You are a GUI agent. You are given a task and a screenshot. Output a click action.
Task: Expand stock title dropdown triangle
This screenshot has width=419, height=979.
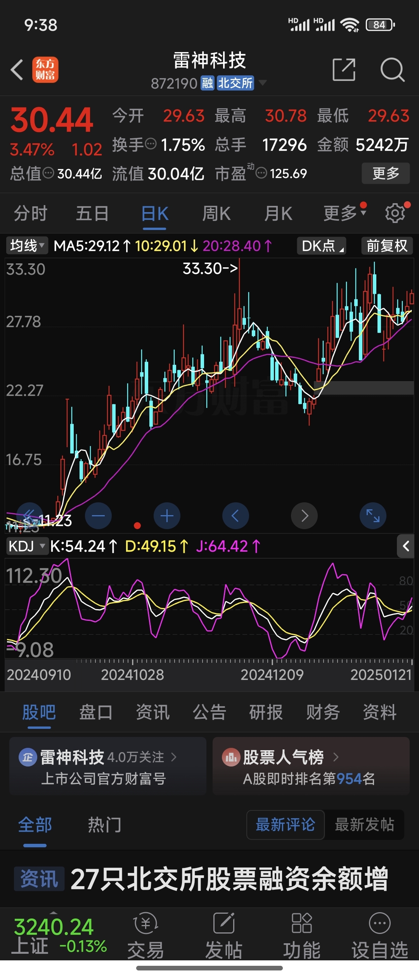[x=263, y=82]
